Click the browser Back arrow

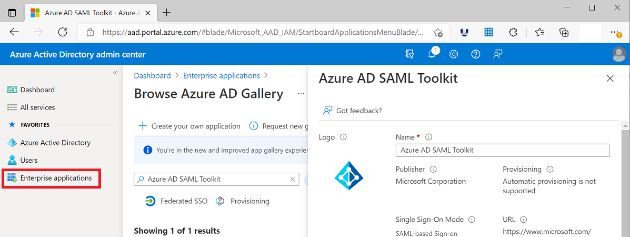tap(14, 32)
